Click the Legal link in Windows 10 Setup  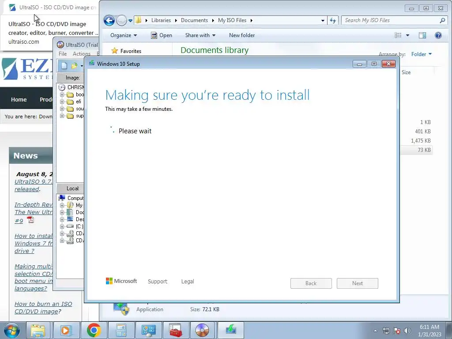188,281
